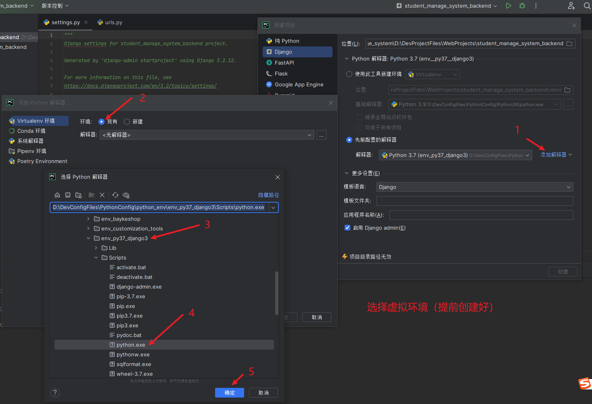
Task: Collapse the 更多设置 section
Action: pos(346,173)
